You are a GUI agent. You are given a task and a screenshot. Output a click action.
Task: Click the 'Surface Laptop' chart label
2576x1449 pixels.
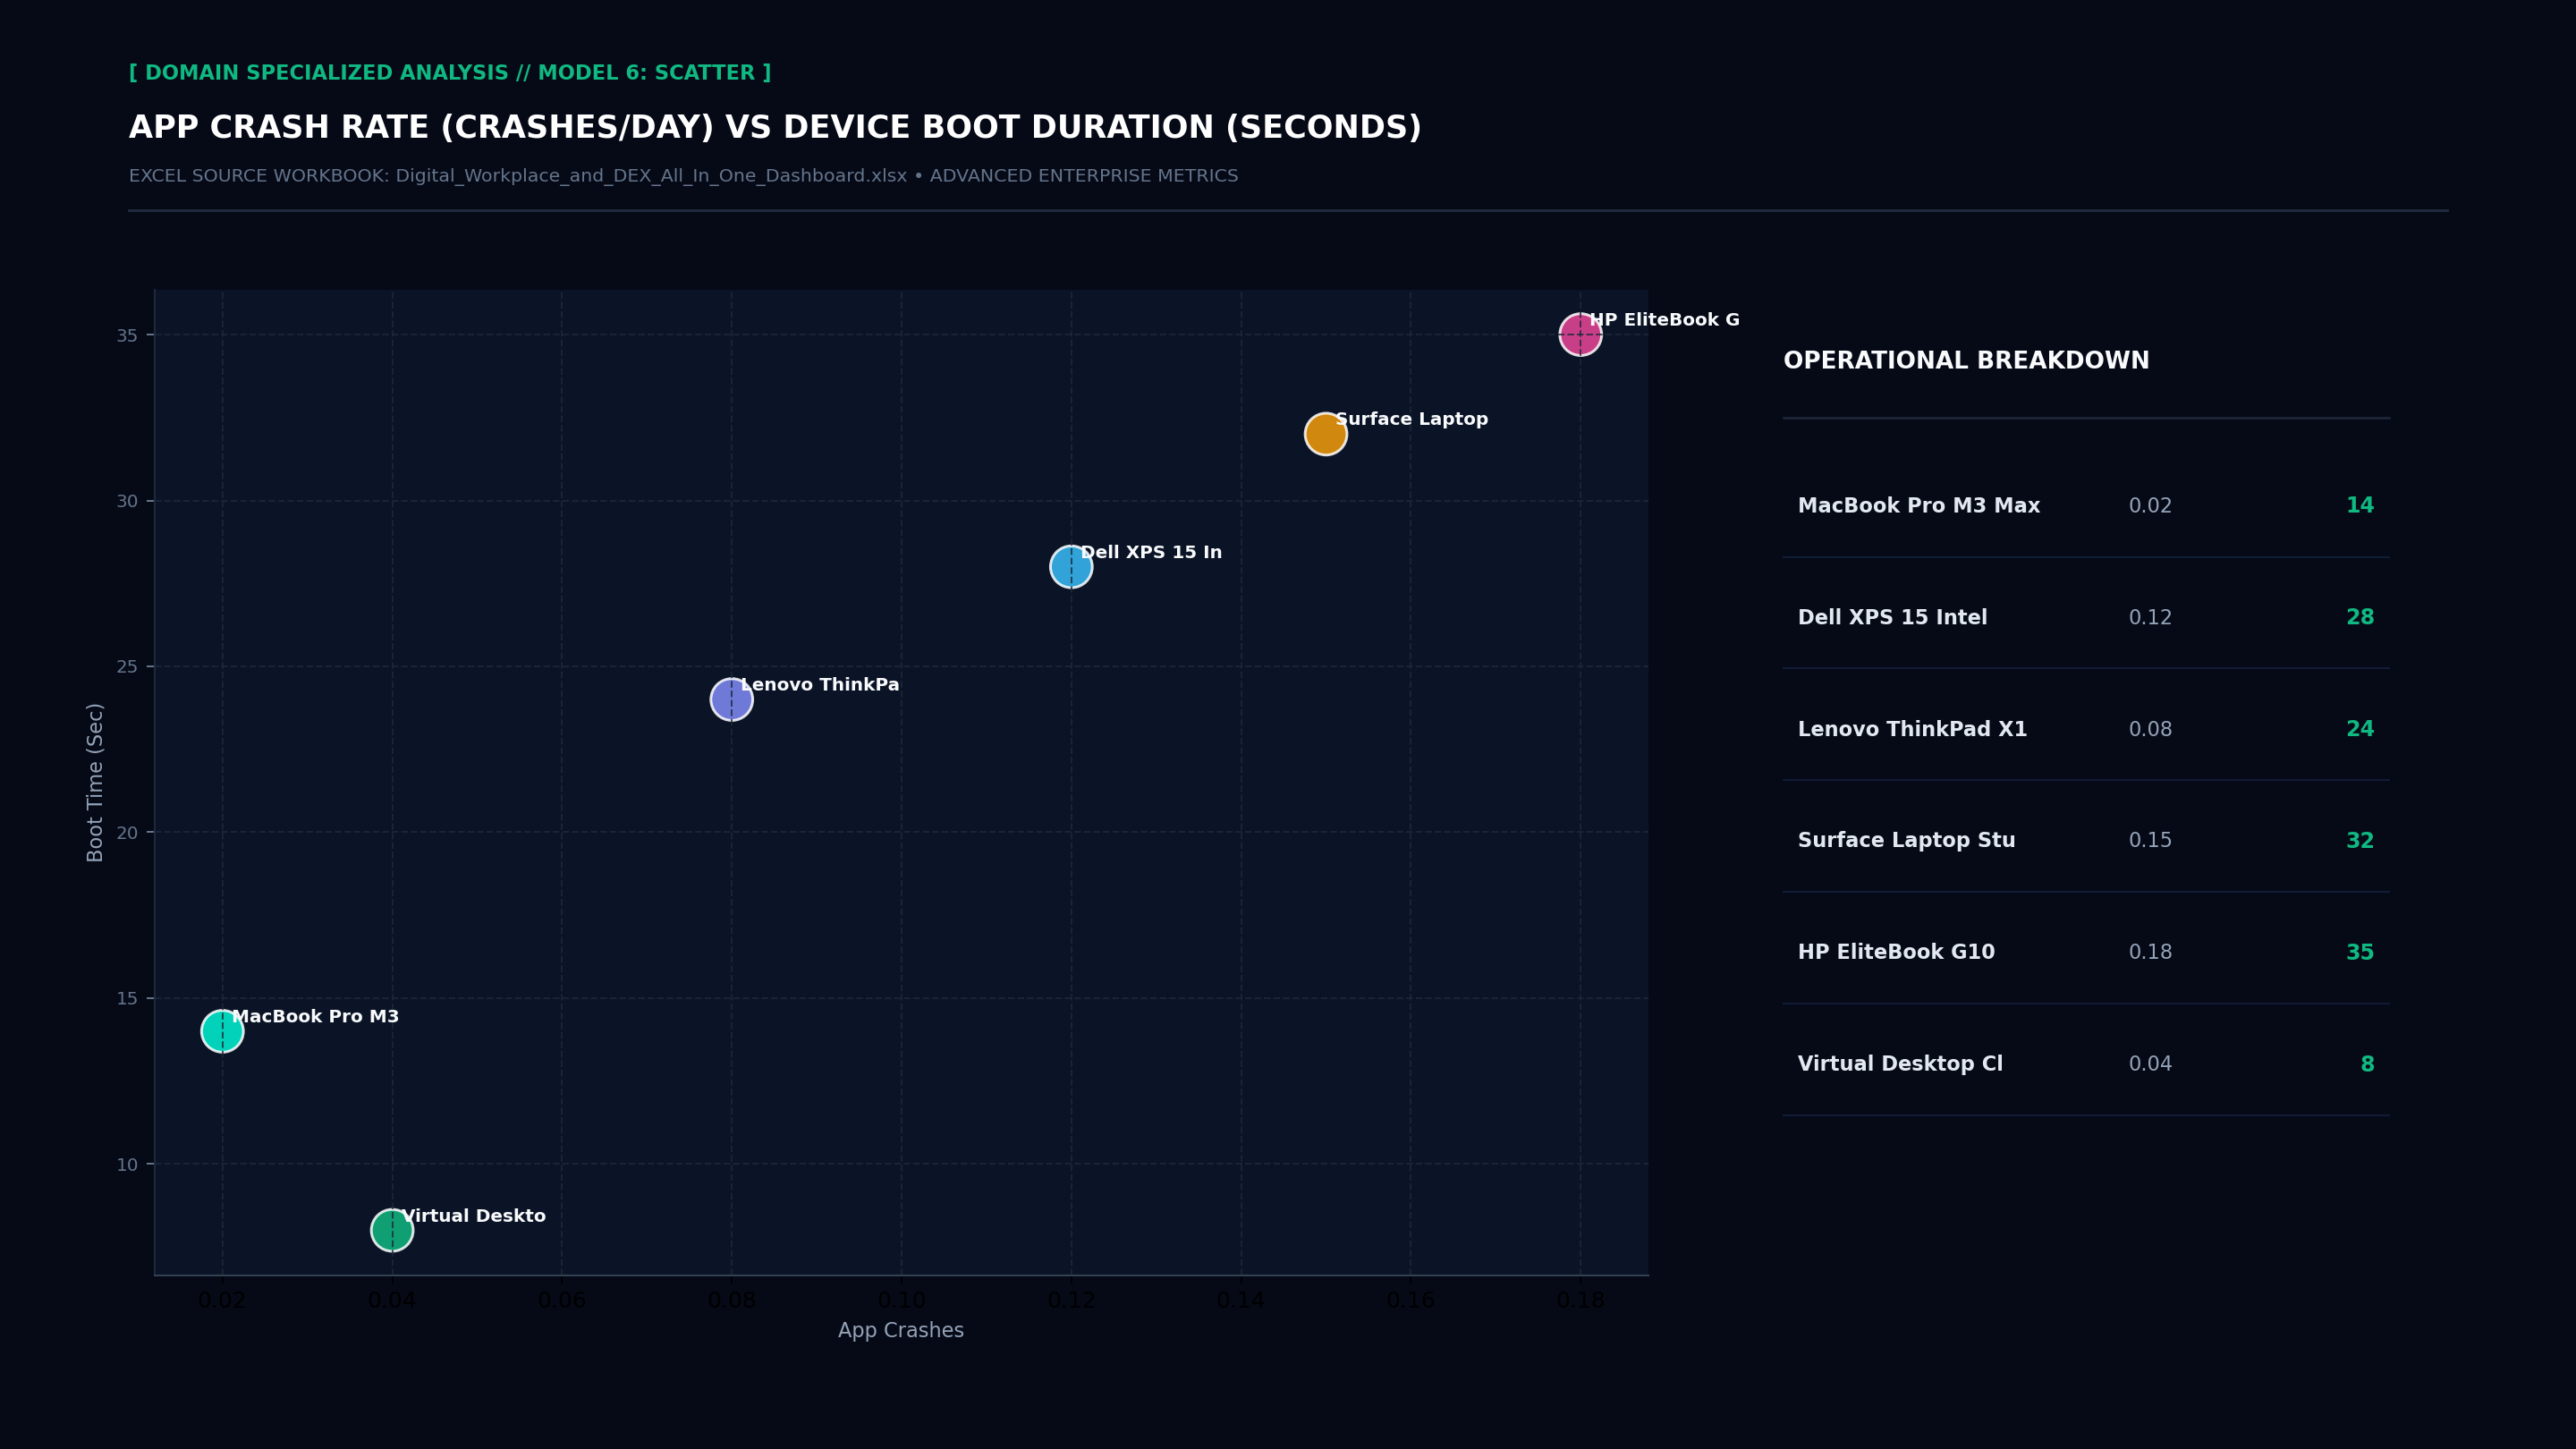pos(1412,419)
